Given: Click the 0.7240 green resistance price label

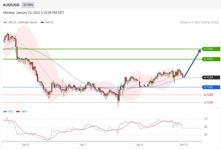Looking at the screenshot, I should [x=211, y=49].
